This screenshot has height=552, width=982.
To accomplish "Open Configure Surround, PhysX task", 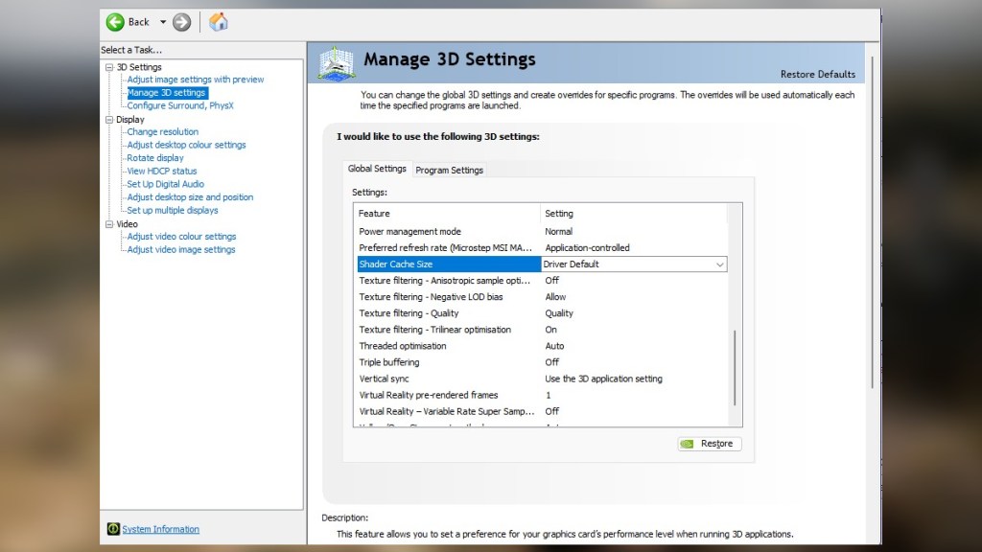I will point(180,105).
